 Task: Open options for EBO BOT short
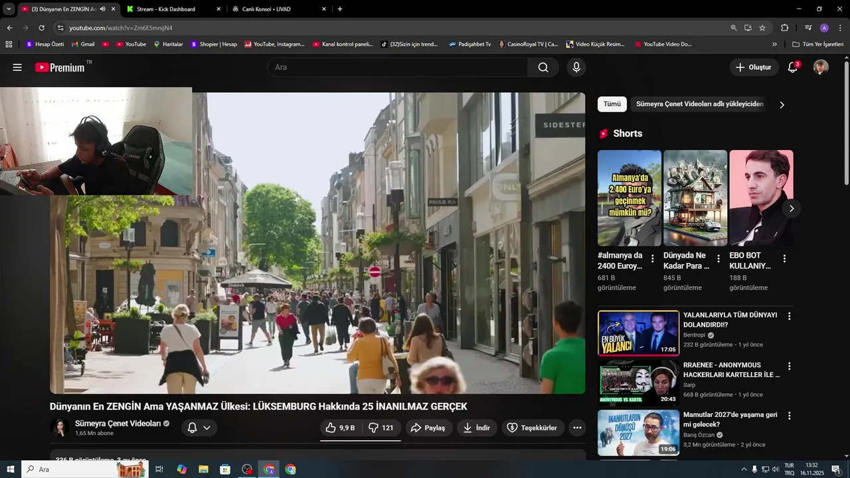tap(784, 259)
